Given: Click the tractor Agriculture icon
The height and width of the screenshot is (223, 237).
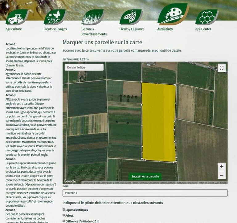Looking at the screenshot, I should [17, 17].
